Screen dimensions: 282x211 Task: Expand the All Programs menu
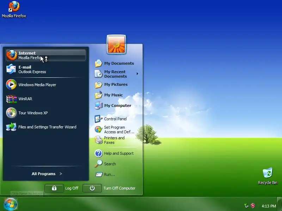click(47, 174)
